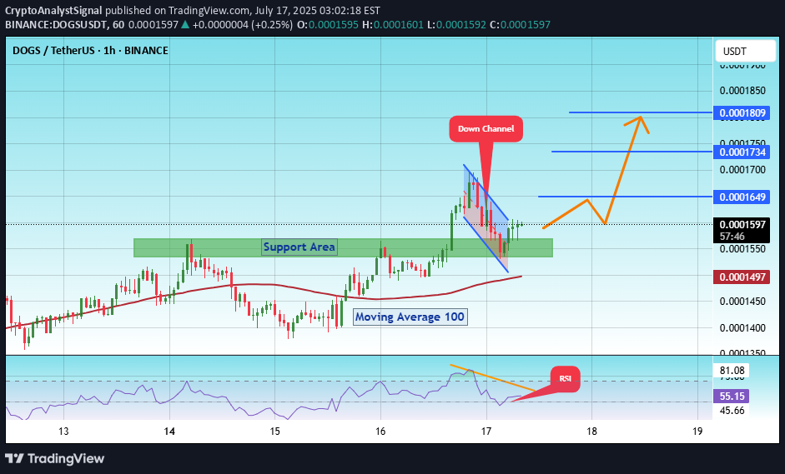The image size is (785, 474).
Task: Click date 18 on time axis
Action: click(x=591, y=432)
